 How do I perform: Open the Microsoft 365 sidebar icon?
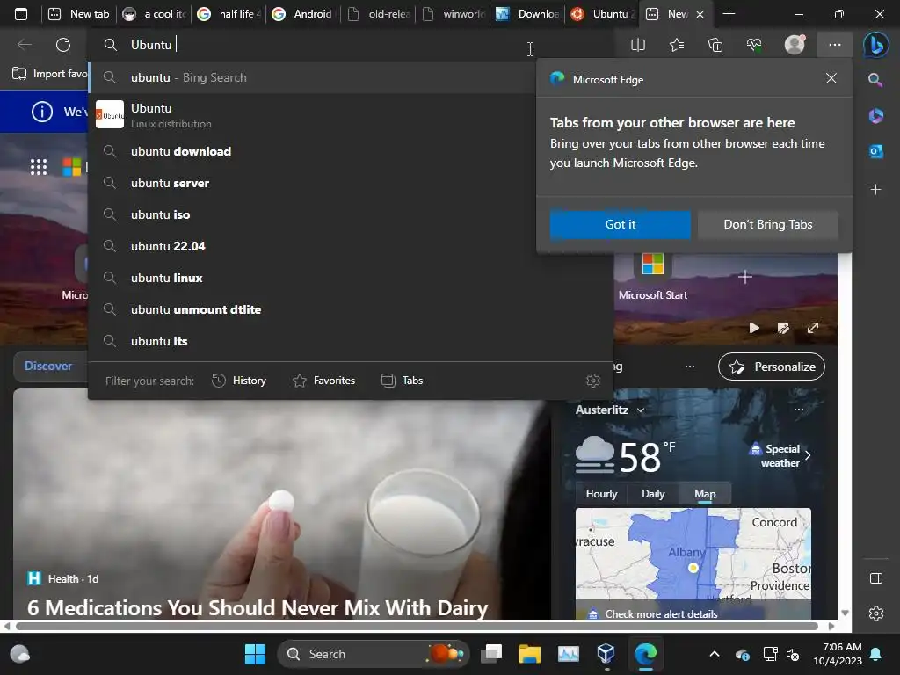876,116
